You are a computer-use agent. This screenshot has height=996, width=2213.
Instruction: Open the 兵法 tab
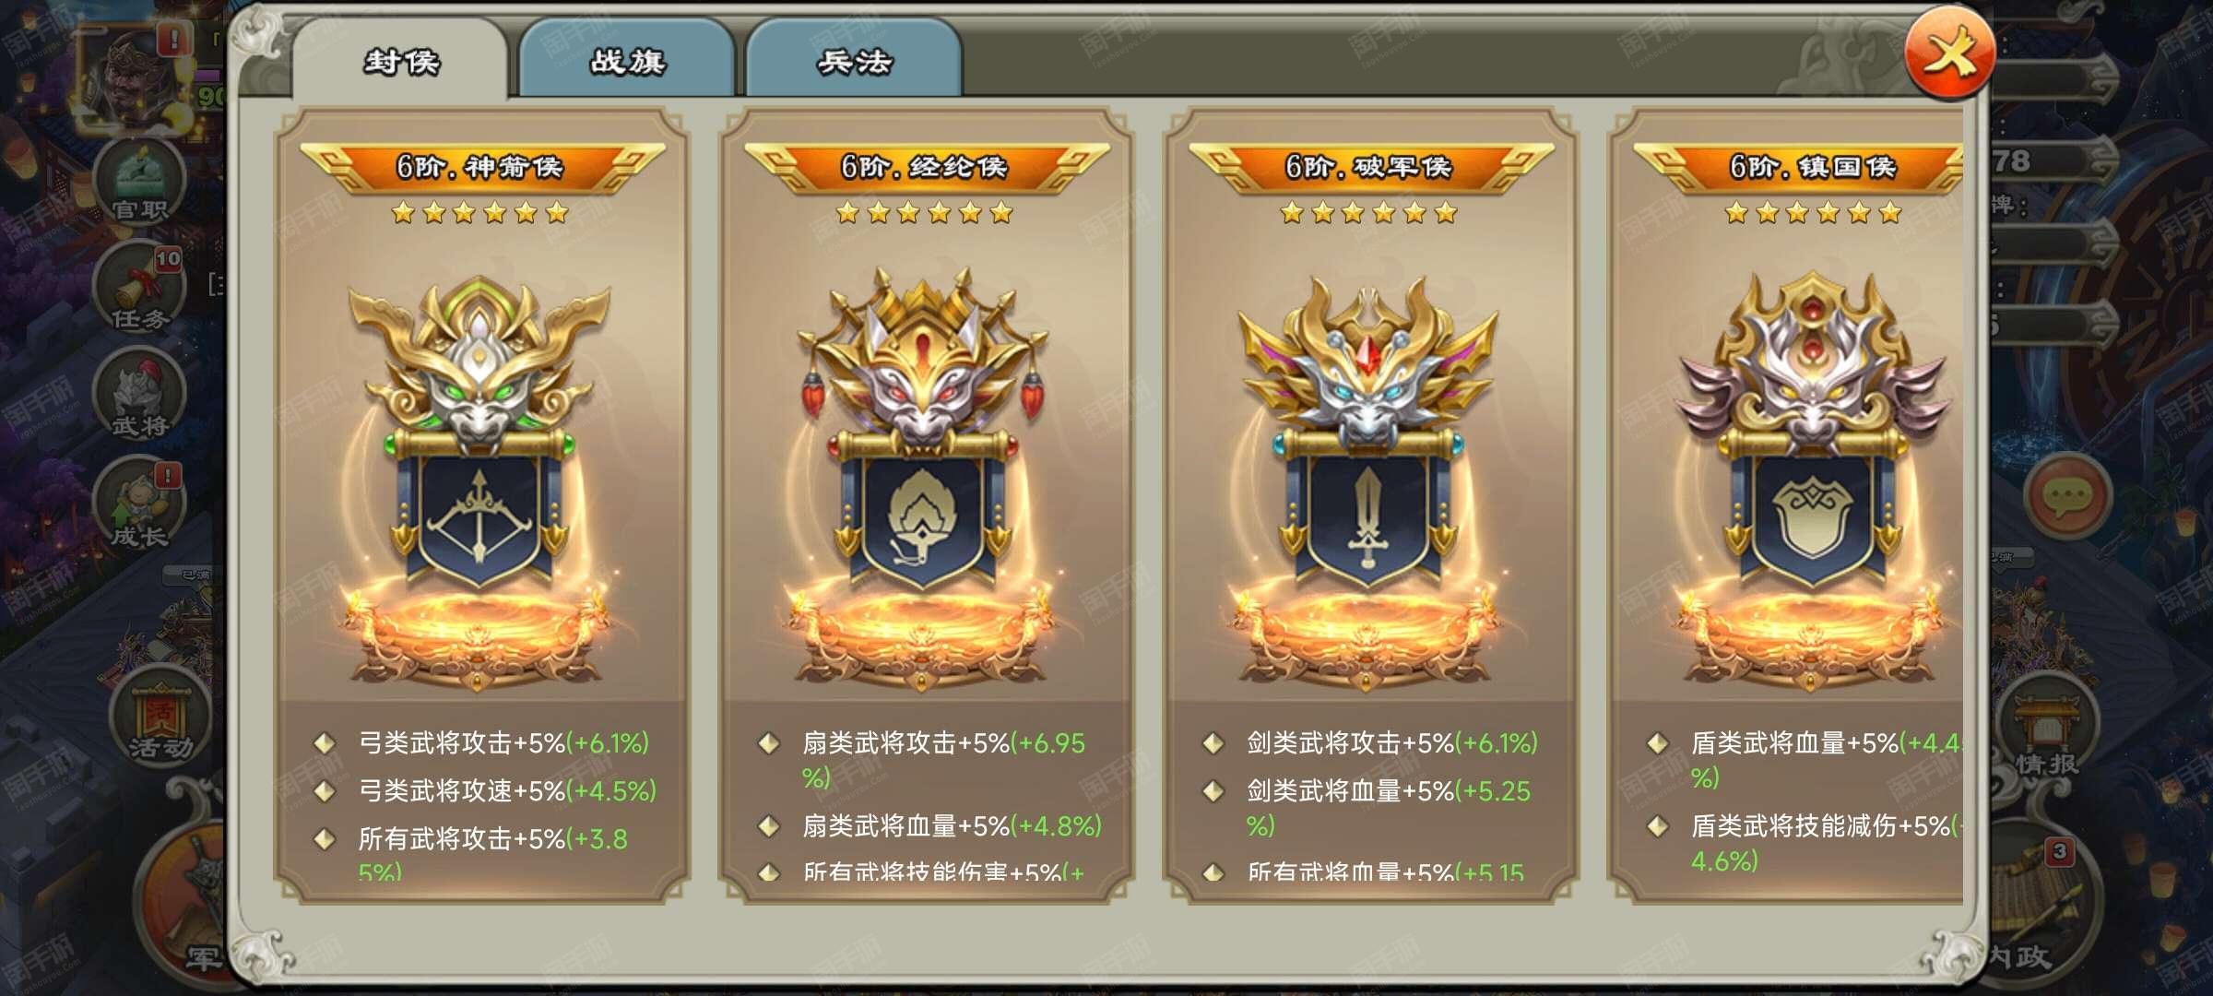tap(854, 61)
